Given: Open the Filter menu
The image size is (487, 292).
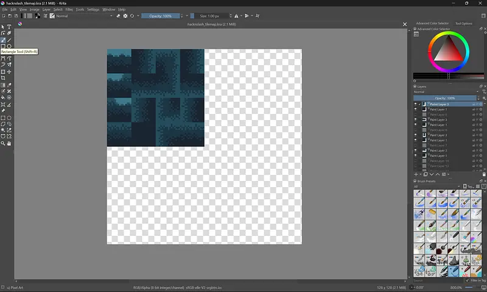Looking at the screenshot, I should click(69, 10).
